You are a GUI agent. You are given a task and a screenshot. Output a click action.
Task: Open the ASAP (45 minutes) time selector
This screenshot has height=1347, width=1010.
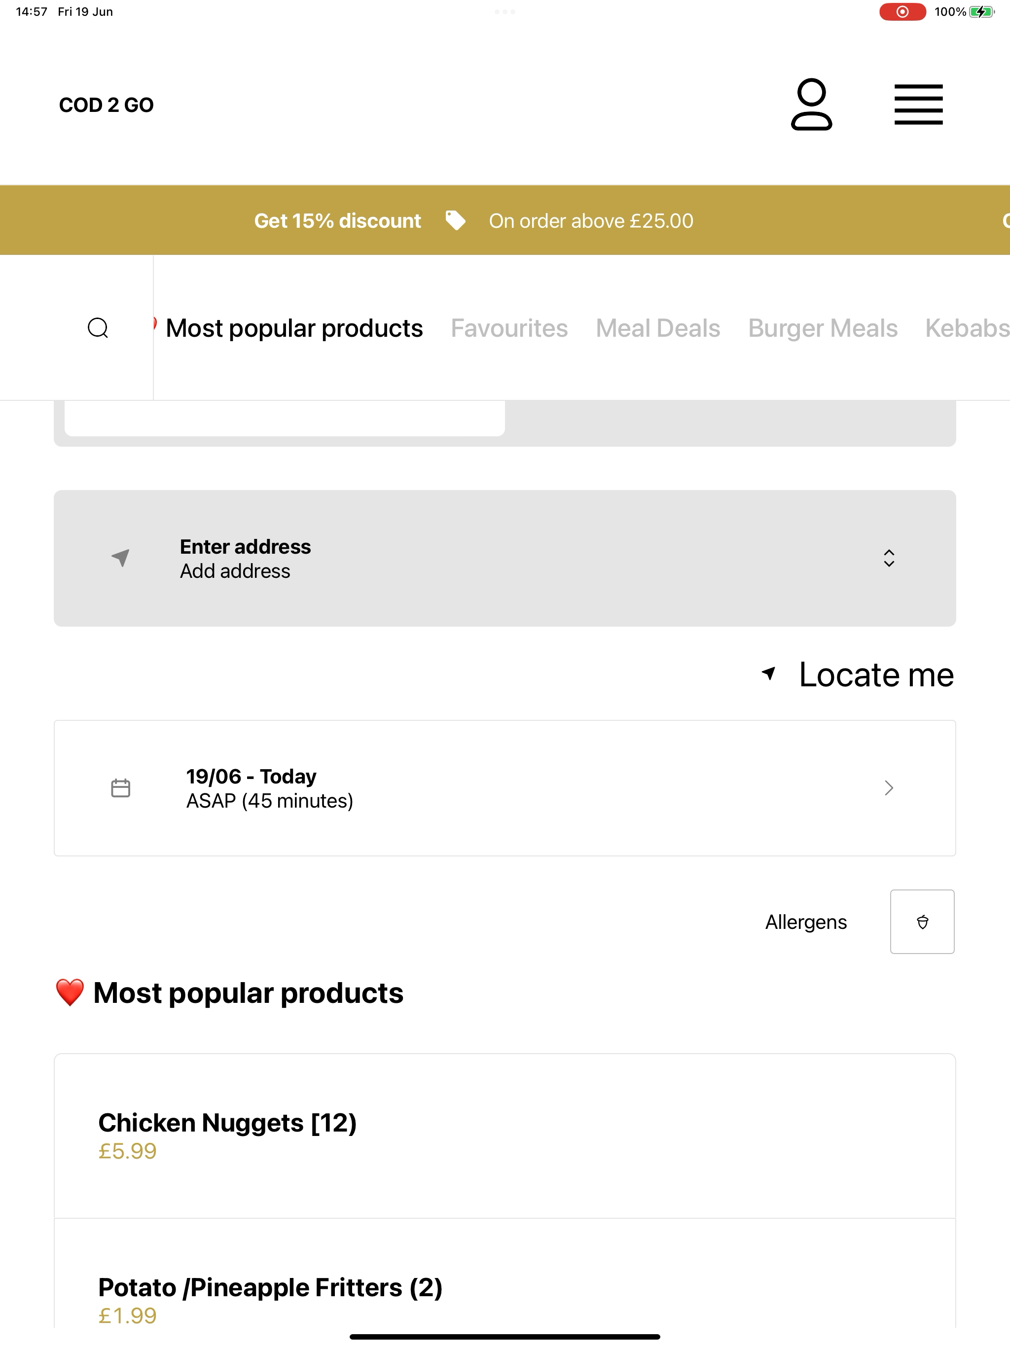[505, 788]
